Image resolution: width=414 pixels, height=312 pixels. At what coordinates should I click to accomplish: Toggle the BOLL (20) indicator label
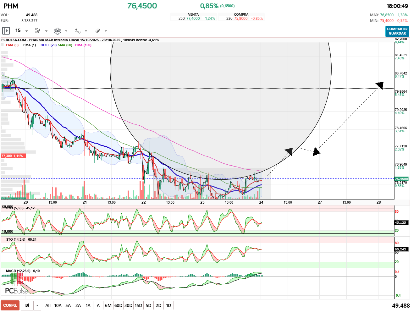point(48,45)
